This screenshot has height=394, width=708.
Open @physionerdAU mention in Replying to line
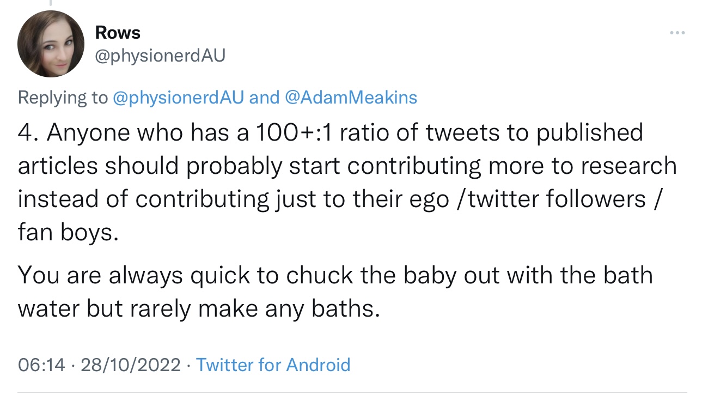click(178, 98)
